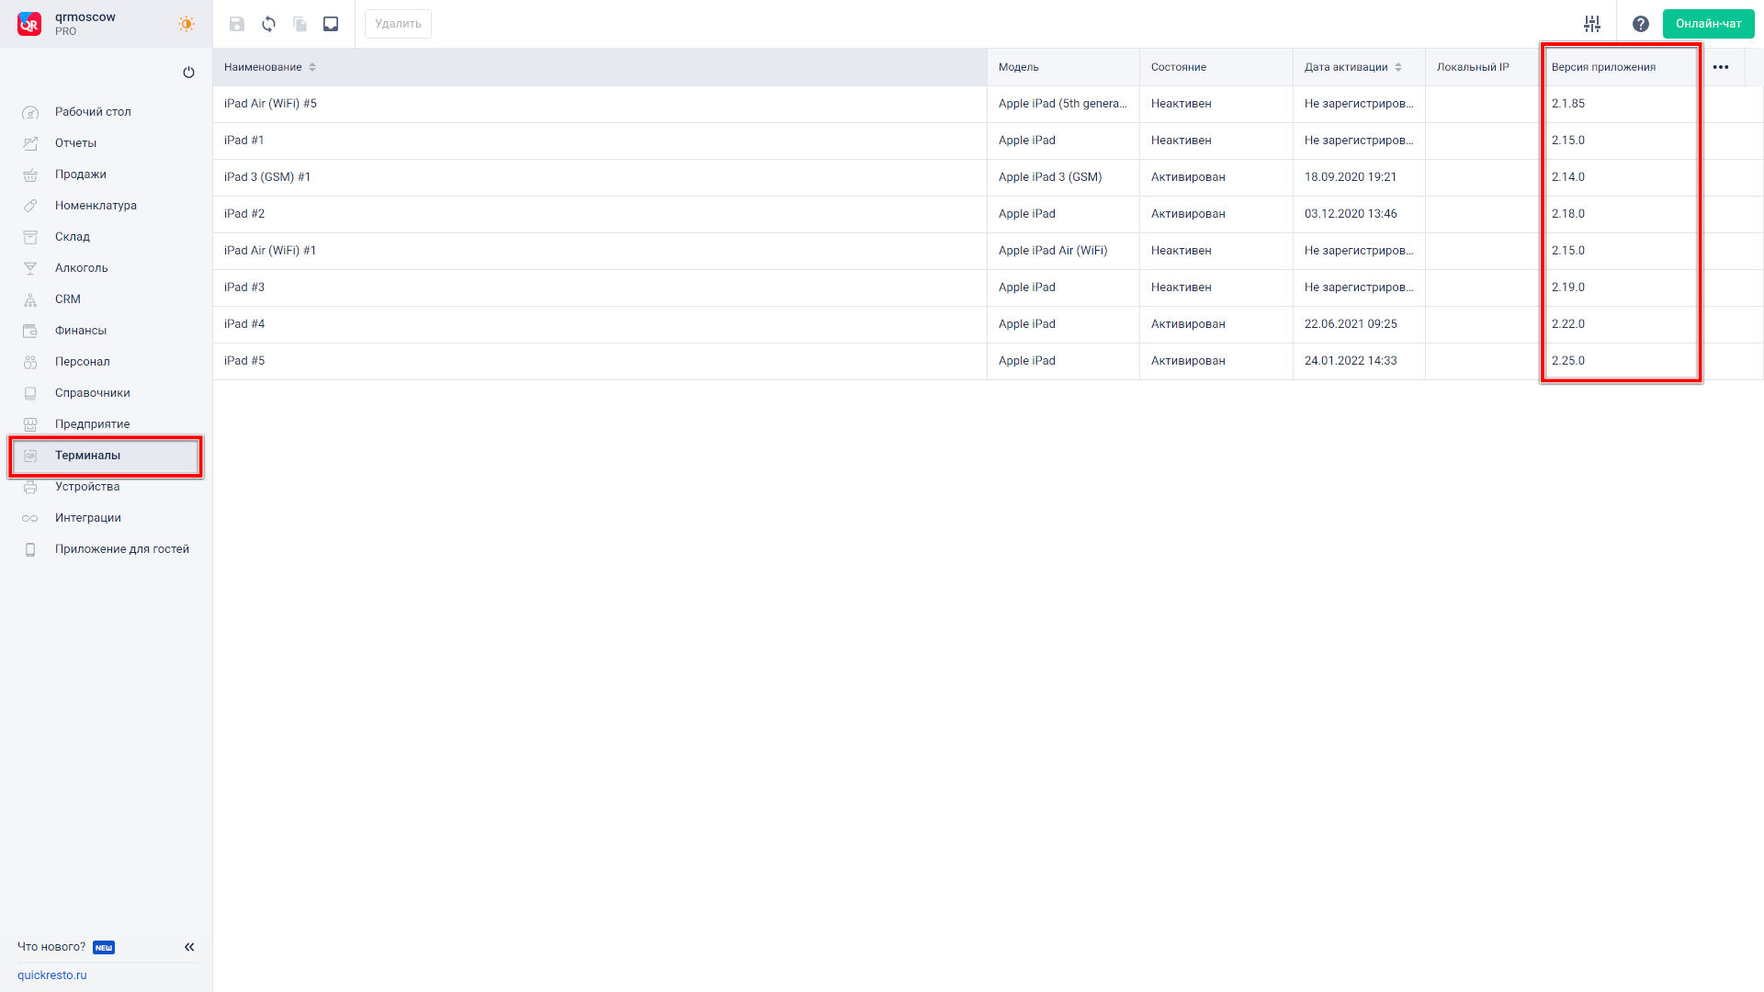Click the save disk icon in toolbar

[237, 24]
